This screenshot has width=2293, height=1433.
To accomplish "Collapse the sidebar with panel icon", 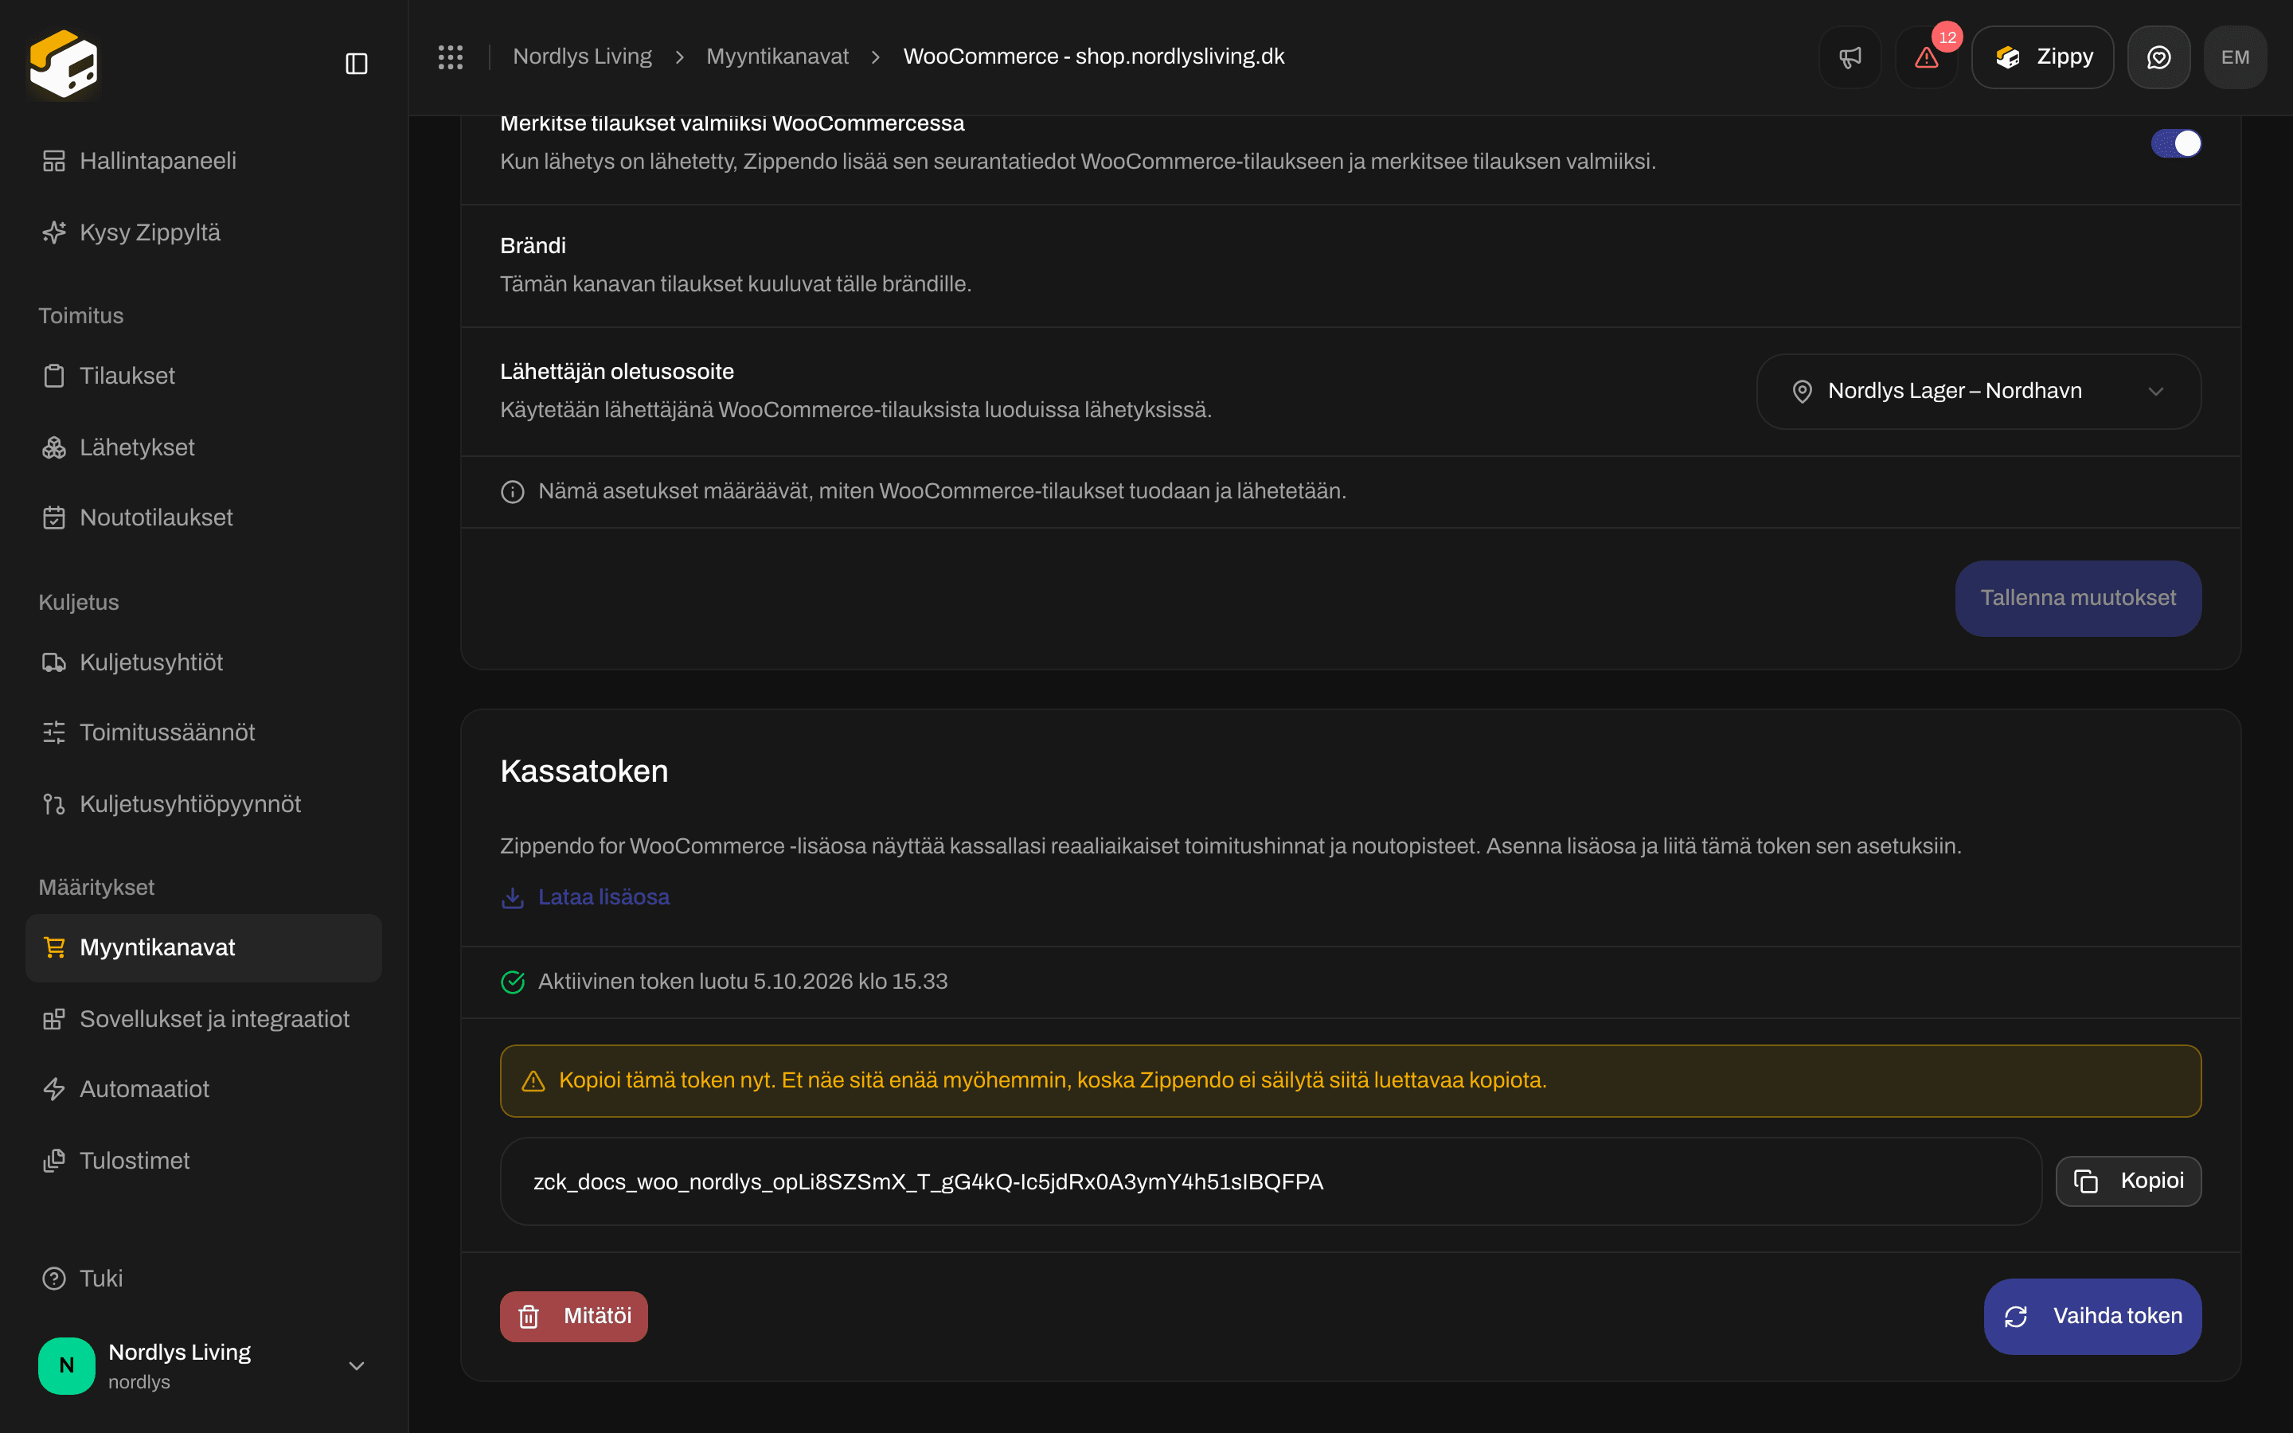I will point(356,64).
